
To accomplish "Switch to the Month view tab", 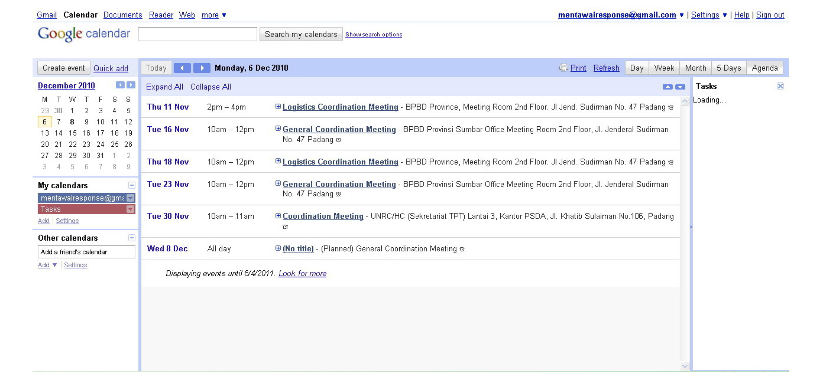I will pyautogui.click(x=695, y=68).
